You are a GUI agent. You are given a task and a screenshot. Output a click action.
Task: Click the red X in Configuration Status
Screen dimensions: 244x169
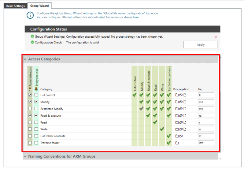click(216, 37)
